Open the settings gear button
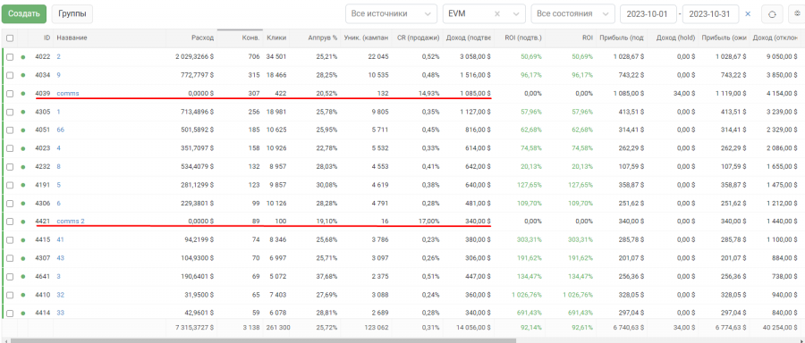Image resolution: width=805 pixels, height=343 pixels. (797, 13)
